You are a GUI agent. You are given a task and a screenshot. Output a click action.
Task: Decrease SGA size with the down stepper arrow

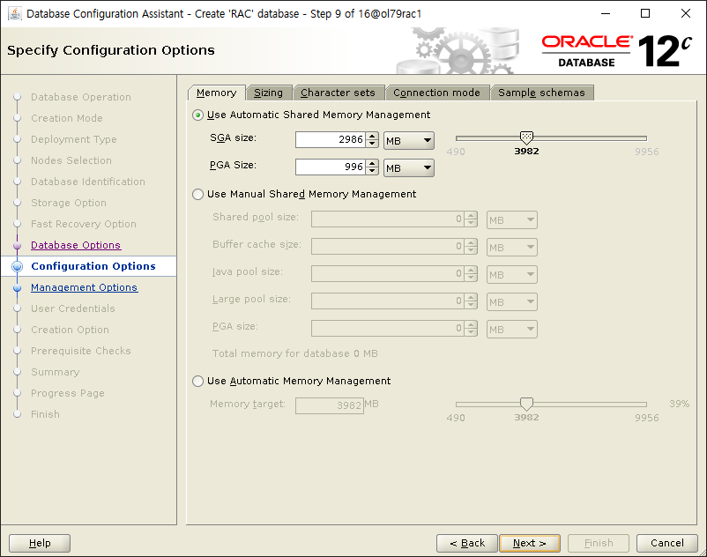tap(372, 144)
